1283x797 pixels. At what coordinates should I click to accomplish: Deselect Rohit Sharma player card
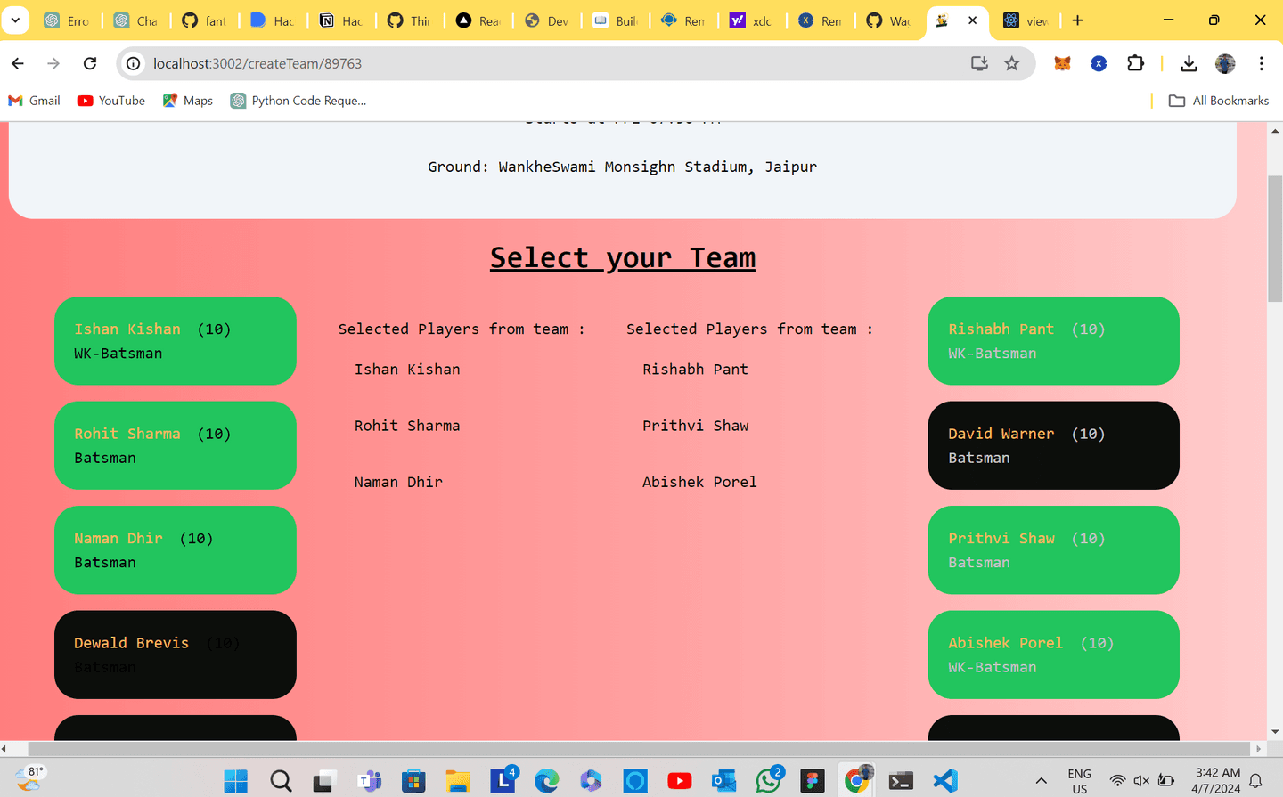pyautogui.click(x=176, y=445)
